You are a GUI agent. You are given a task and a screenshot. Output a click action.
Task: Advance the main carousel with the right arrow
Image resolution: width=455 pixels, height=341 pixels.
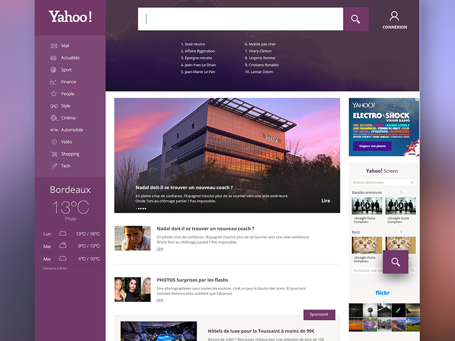click(x=335, y=153)
